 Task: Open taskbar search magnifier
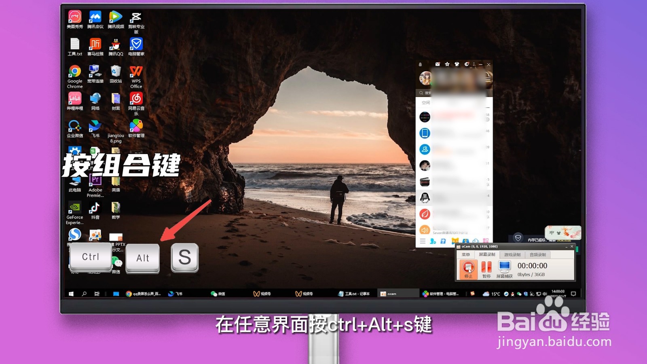[84, 294]
